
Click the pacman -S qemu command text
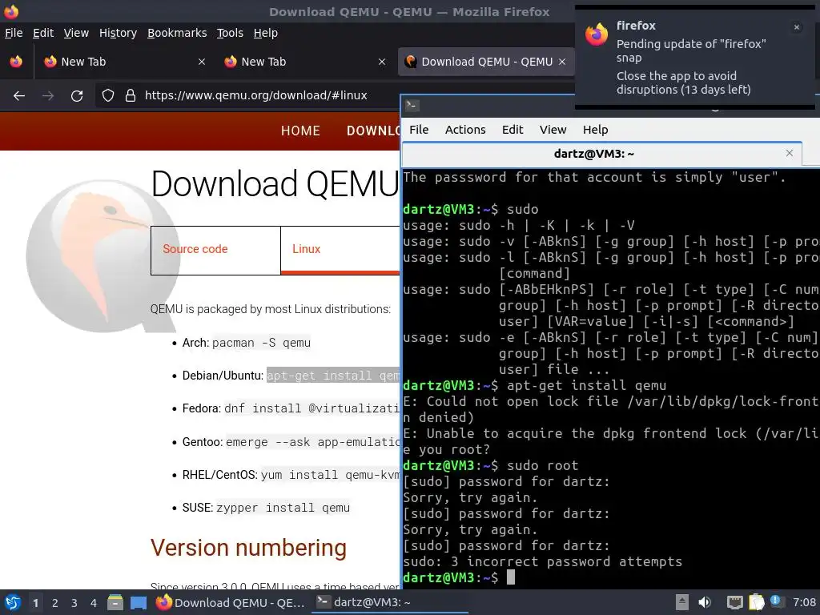[x=262, y=343]
